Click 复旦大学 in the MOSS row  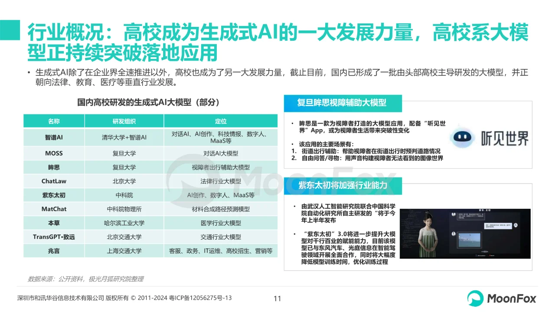click(124, 153)
